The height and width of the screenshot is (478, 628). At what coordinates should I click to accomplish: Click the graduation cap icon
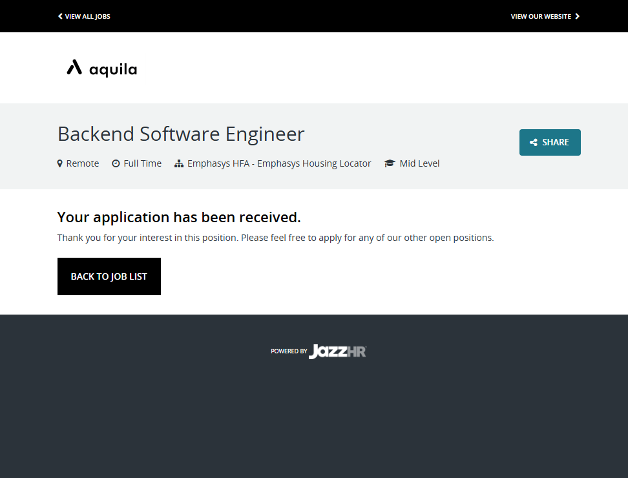pyautogui.click(x=390, y=164)
